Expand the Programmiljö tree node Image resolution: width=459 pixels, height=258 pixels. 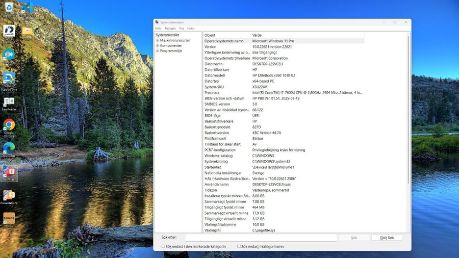point(158,51)
